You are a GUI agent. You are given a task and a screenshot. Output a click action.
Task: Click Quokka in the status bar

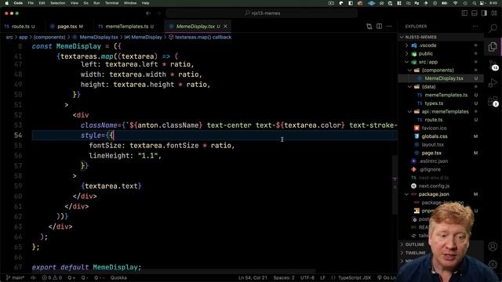pyautogui.click(x=118, y=278)
